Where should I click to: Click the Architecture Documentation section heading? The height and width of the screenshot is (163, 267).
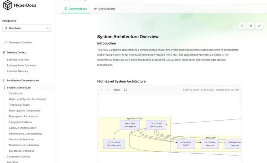[23, 80]
